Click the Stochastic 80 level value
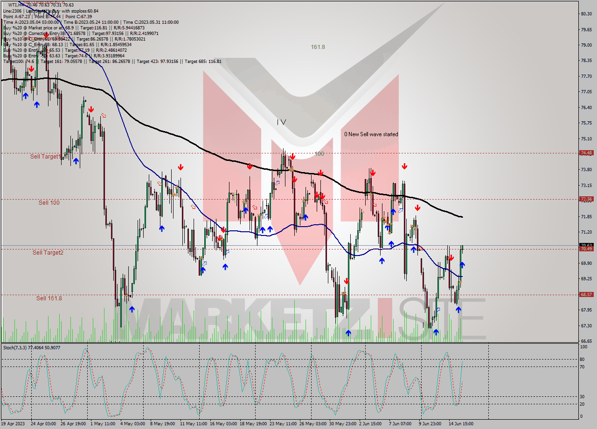The image size is (597, 429). tap(583, 359)
